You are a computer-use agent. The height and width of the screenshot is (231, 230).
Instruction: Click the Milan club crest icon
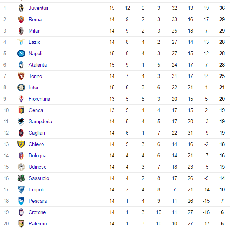tap(21, 31)
